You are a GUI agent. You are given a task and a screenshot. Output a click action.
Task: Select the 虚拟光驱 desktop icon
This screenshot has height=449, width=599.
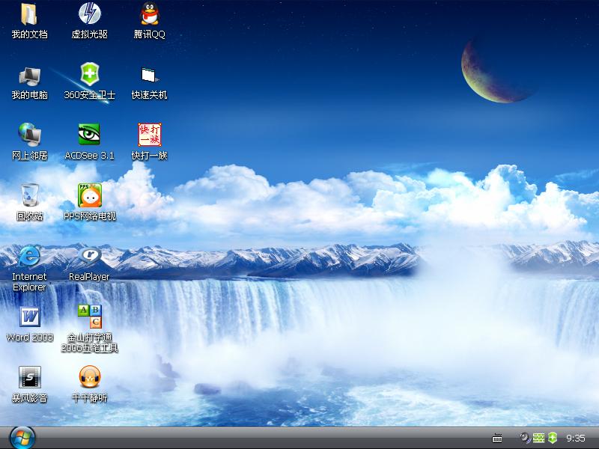[x=89, y=14]
